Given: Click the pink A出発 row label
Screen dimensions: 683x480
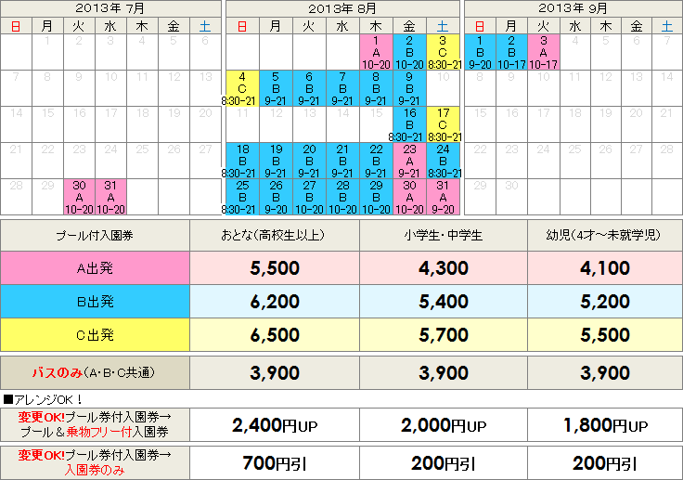Looking at the screenshot, I should point(95,269).
